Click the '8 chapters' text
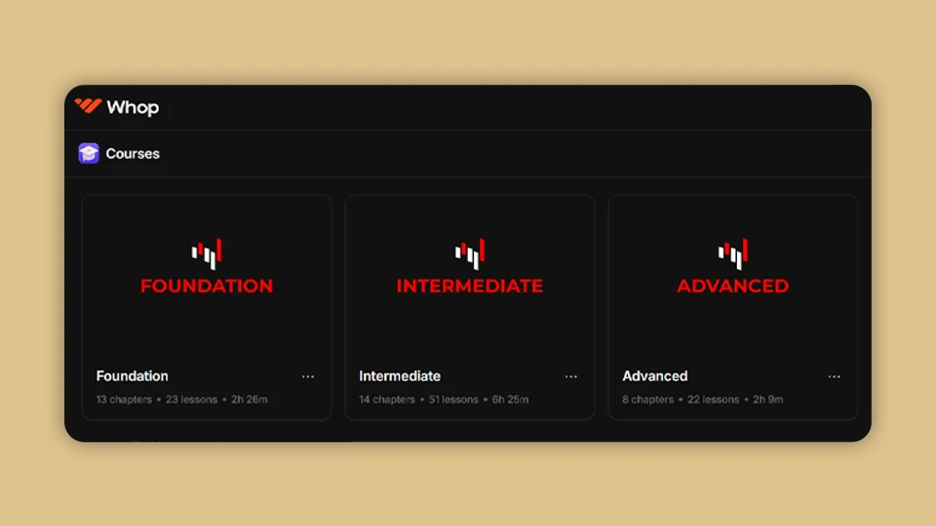The height and width of the screenshot is (526, 936). [x=647, y=399]
